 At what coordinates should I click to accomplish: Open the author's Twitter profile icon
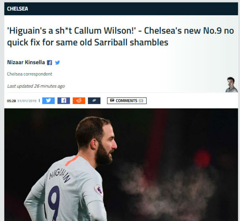pos(57,63)
